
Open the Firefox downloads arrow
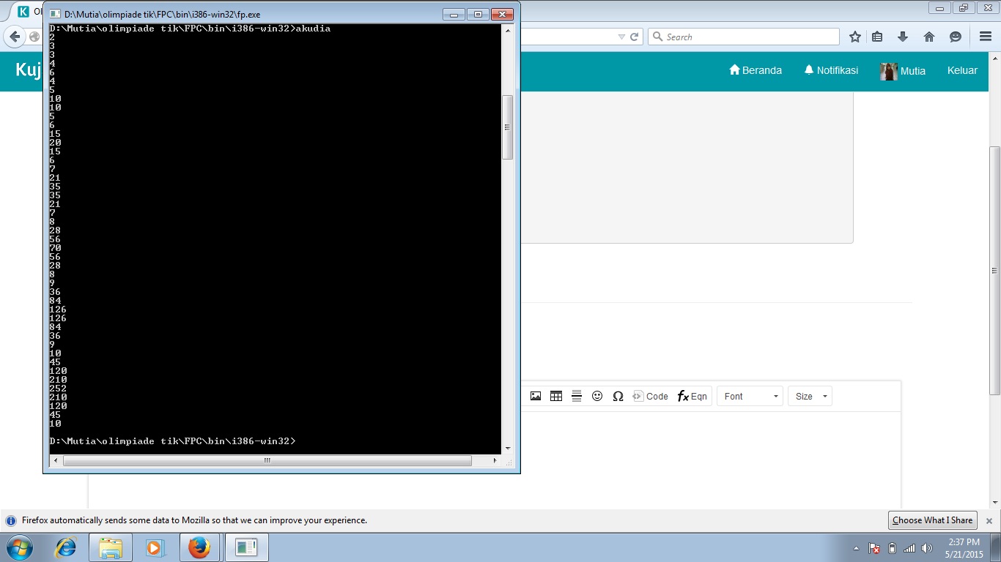(903, 37)
